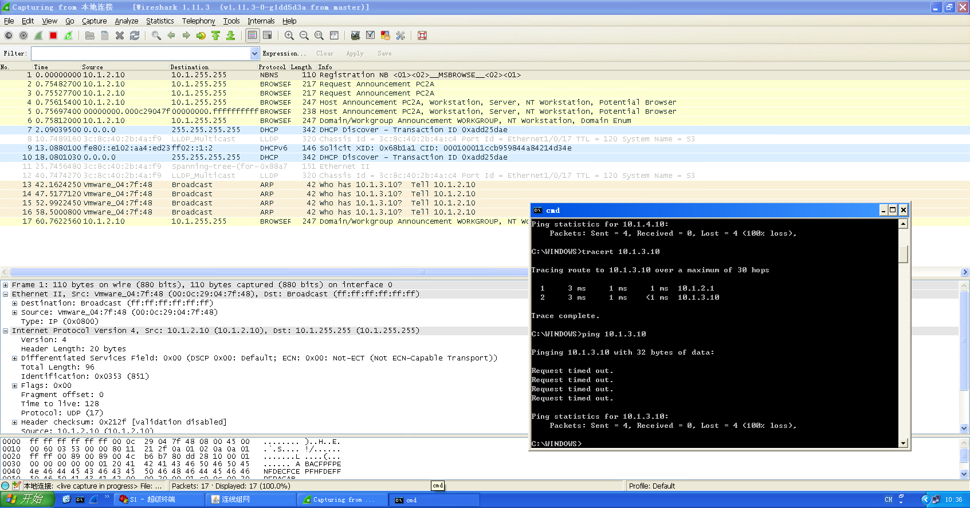Image resolution: width=970 pixels, height=508 pixels.
Task: Select packet 9 DHCPv6 Solicit row
Action: 485,148
